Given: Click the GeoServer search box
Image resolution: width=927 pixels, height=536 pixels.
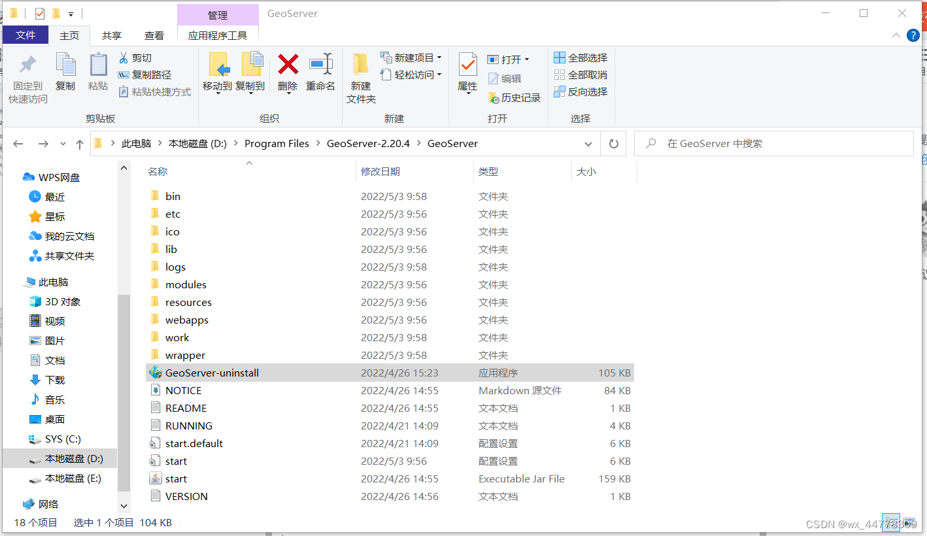Looking at the screenshot, I should tap(774, 144).
